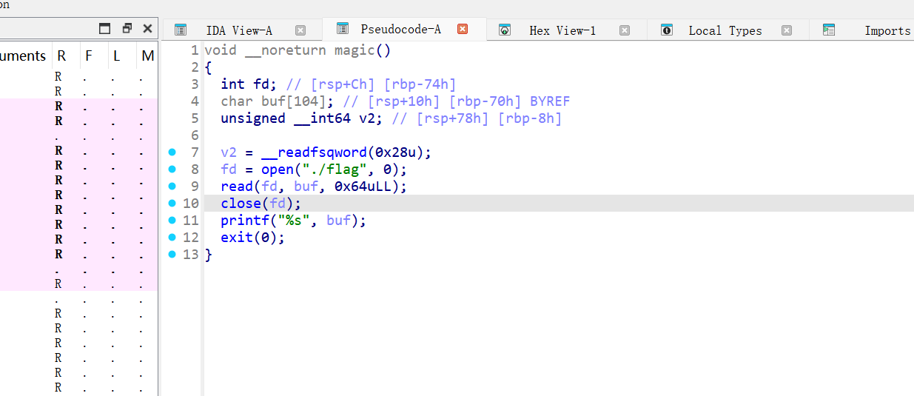Maximize the left functions panel
The height and width of the screenshot is (396, 914).
(105, 29)
